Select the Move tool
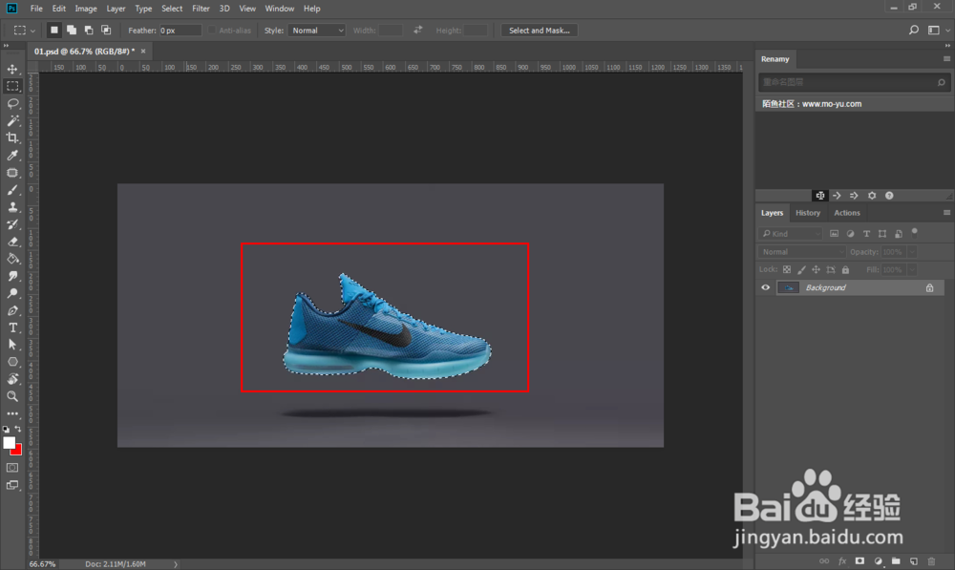This screenshot has height=570, width=955. pos(12,69)
